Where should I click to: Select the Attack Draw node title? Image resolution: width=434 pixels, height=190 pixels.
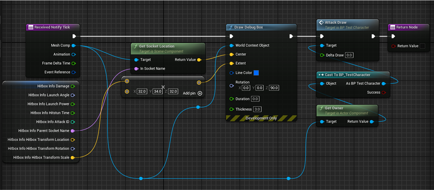pos(336,22)
